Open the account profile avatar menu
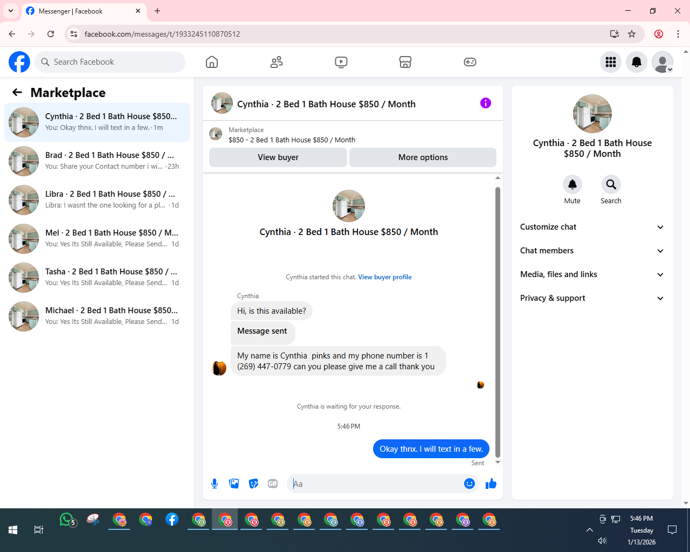The width and height of the screenshot is (690, 552). click(x=663, y=62)
